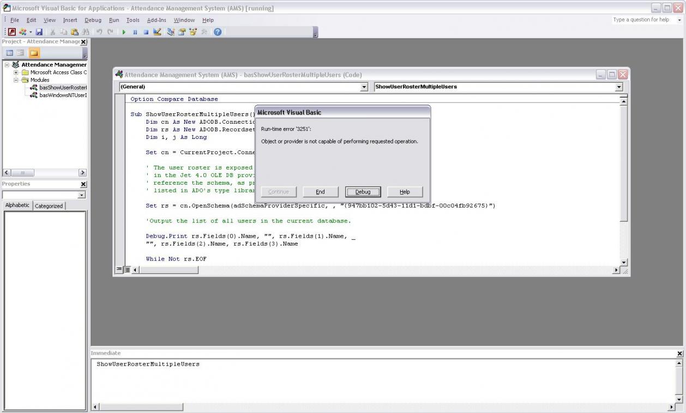Click View Code icon in Project panel

tap(9, 53)
